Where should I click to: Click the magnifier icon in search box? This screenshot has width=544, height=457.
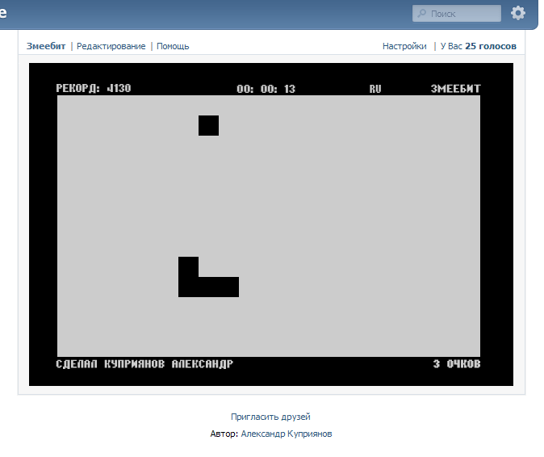[422, 14]
